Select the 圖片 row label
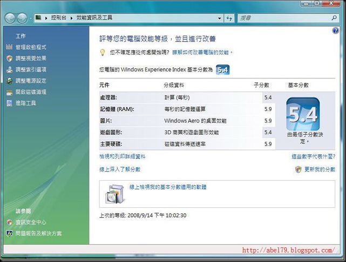This screenshot has height=262, width=346. [x=106, y=121]
